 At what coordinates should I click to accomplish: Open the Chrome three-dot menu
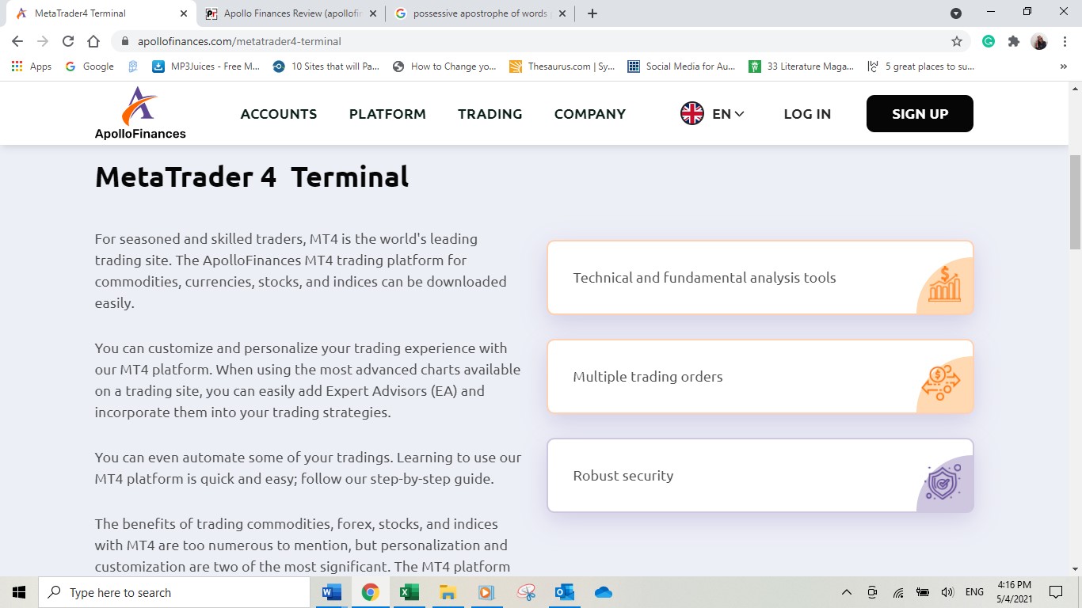coord(1064,41)
